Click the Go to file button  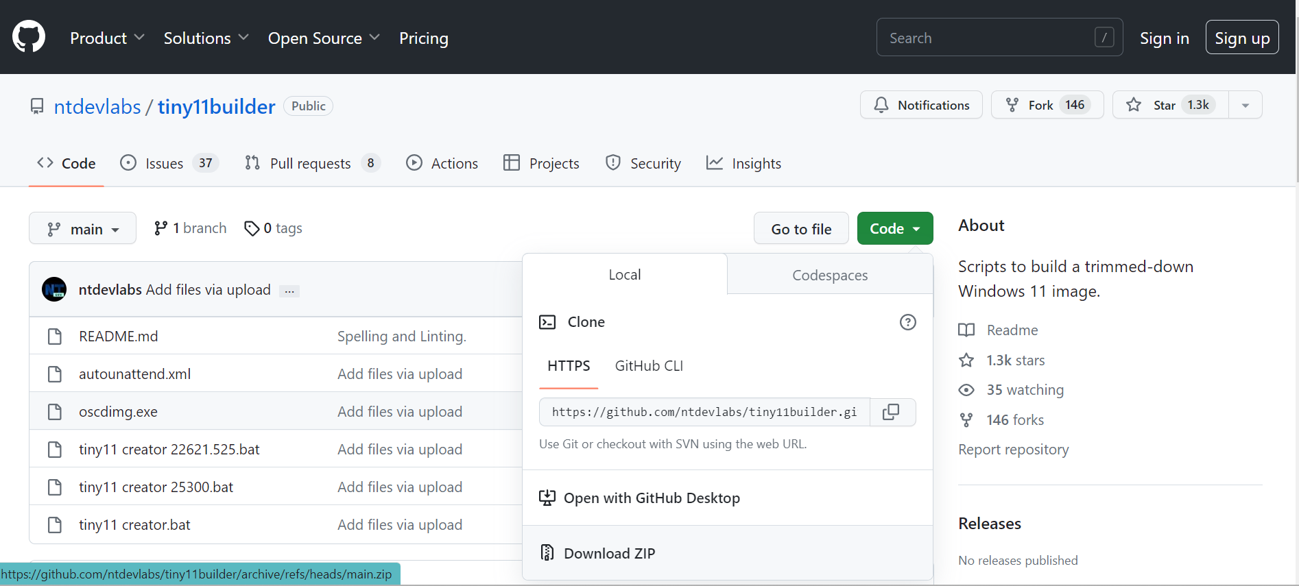tap(801, 228)
